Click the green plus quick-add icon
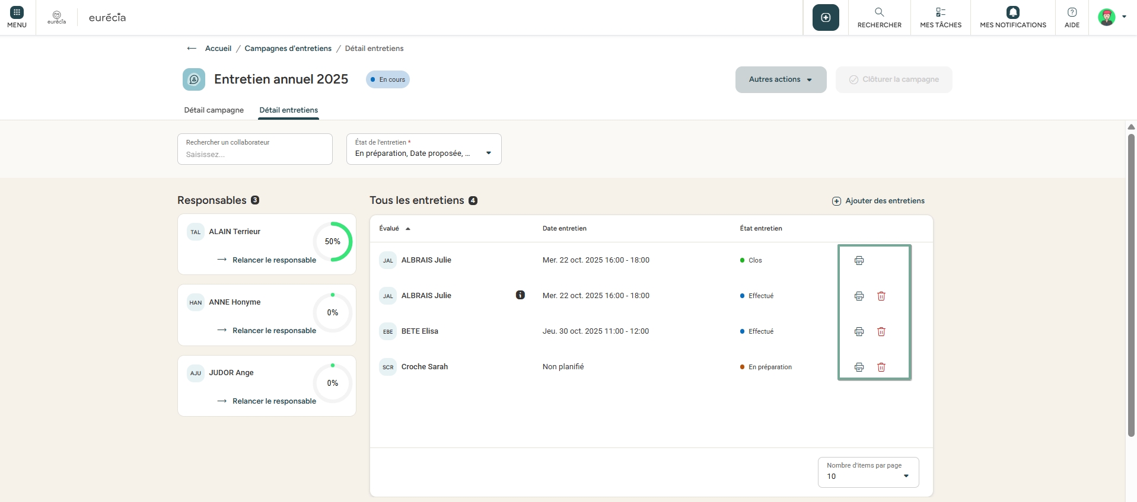Screen dimensions: 1137x502 click(x=825, y=18)
